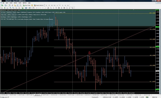Select the H4 timeframe button
Screen dimensions: 161x98
coord(60,5)
